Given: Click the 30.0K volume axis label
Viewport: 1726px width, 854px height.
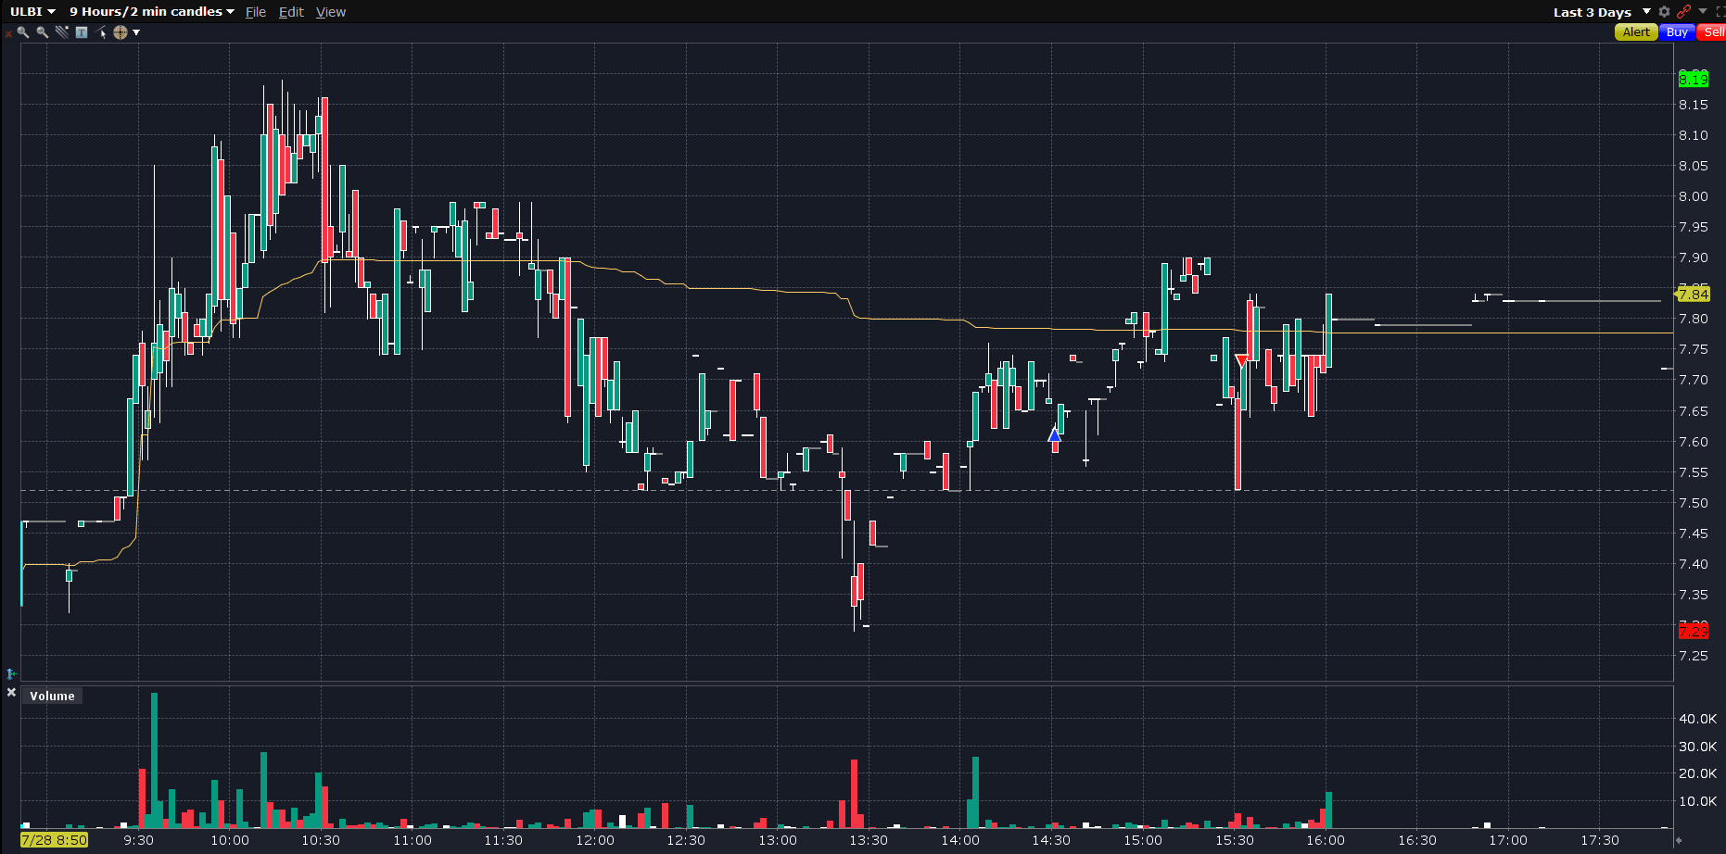Looking at the screenshot, I should pyautogui.click(x=1697, y=747).
